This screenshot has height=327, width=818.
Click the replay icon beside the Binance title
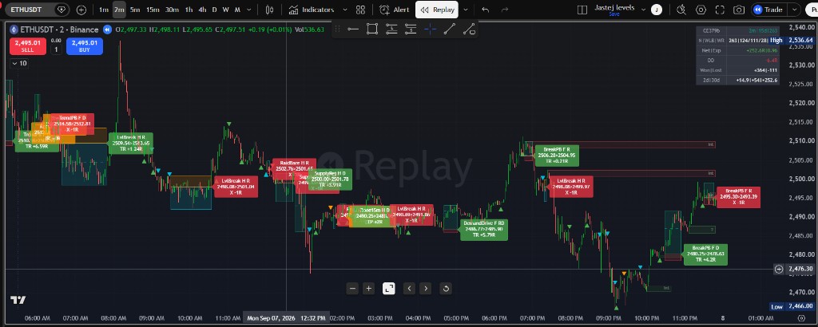point(108,30)
